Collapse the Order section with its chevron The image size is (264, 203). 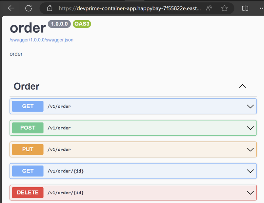[242, 86]
